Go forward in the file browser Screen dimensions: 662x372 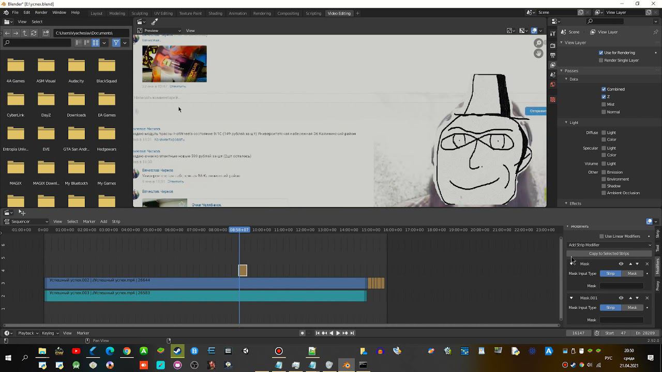pyautogui.click(x=16, y=33)
